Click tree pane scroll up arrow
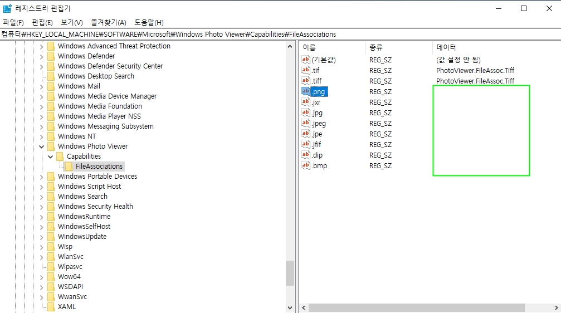Screen dimensions: 561x313 tap(290, 46)
